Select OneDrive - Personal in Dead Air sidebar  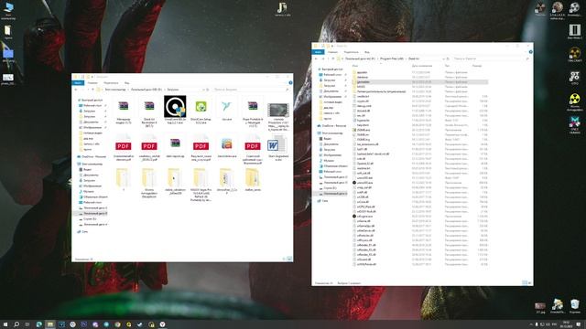331,126
